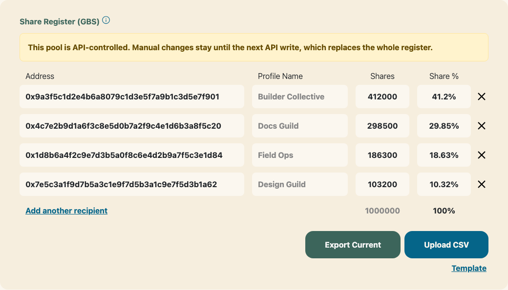Open the Share Register info icon
The height and width of the screenshot is (290, 508).
[x=106, y=20]
